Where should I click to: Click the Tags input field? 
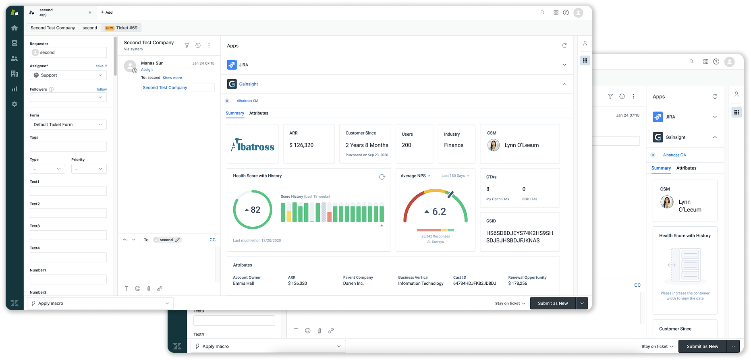pos(68,147)
